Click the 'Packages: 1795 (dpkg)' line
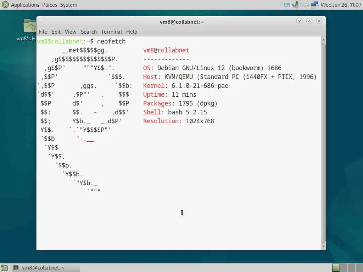 [x=180, y=103]
